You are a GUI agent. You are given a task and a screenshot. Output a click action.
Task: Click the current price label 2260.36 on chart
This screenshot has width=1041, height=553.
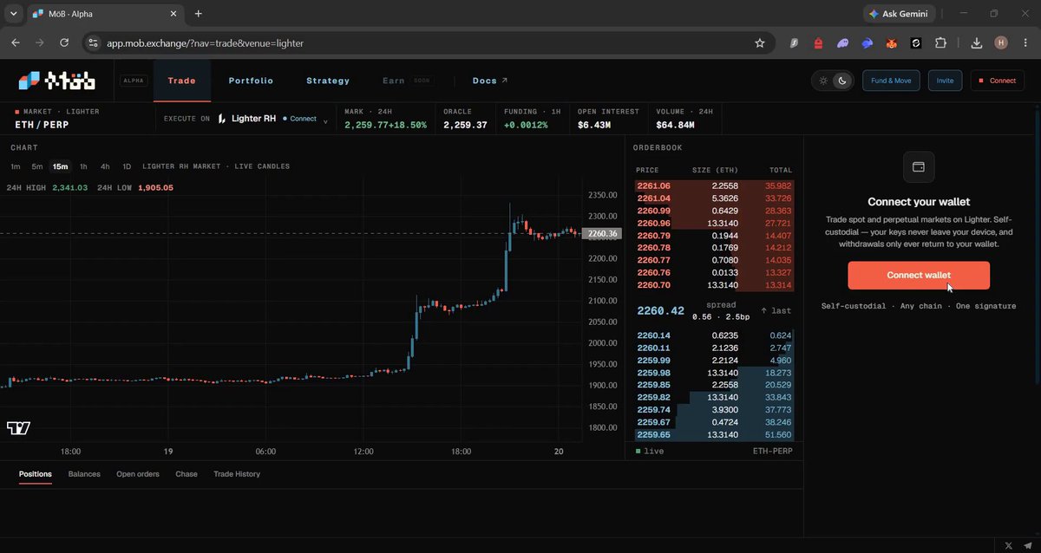coord(603,233)
